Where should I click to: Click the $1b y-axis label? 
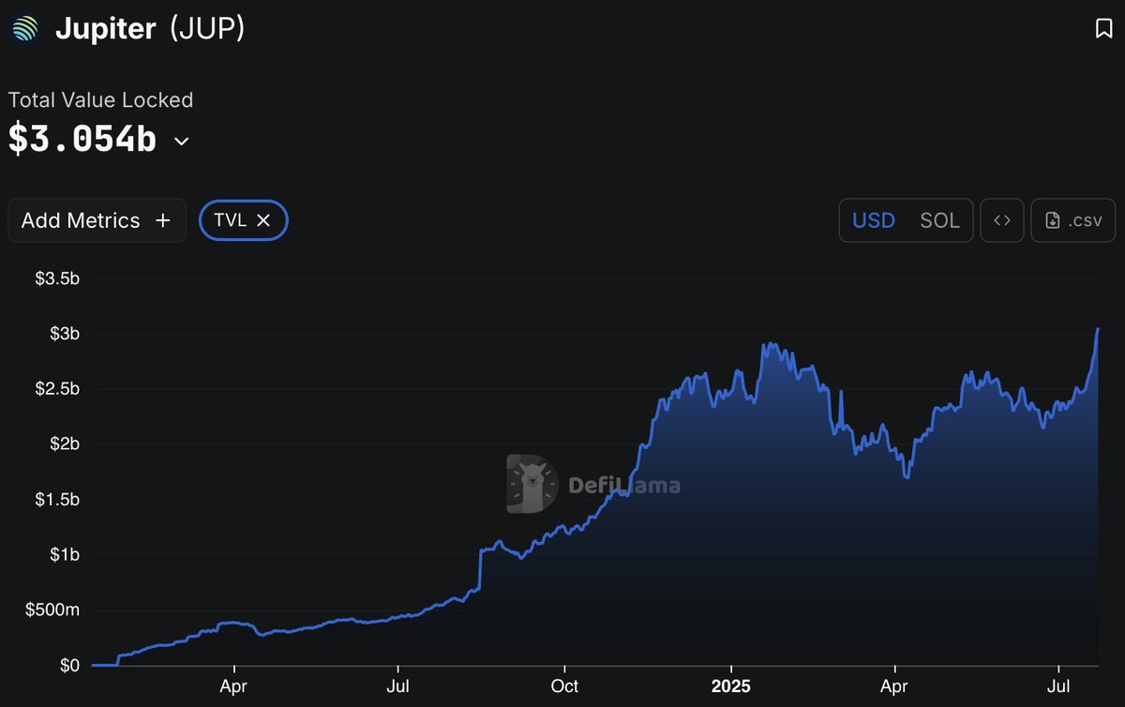tap(64, 555)
